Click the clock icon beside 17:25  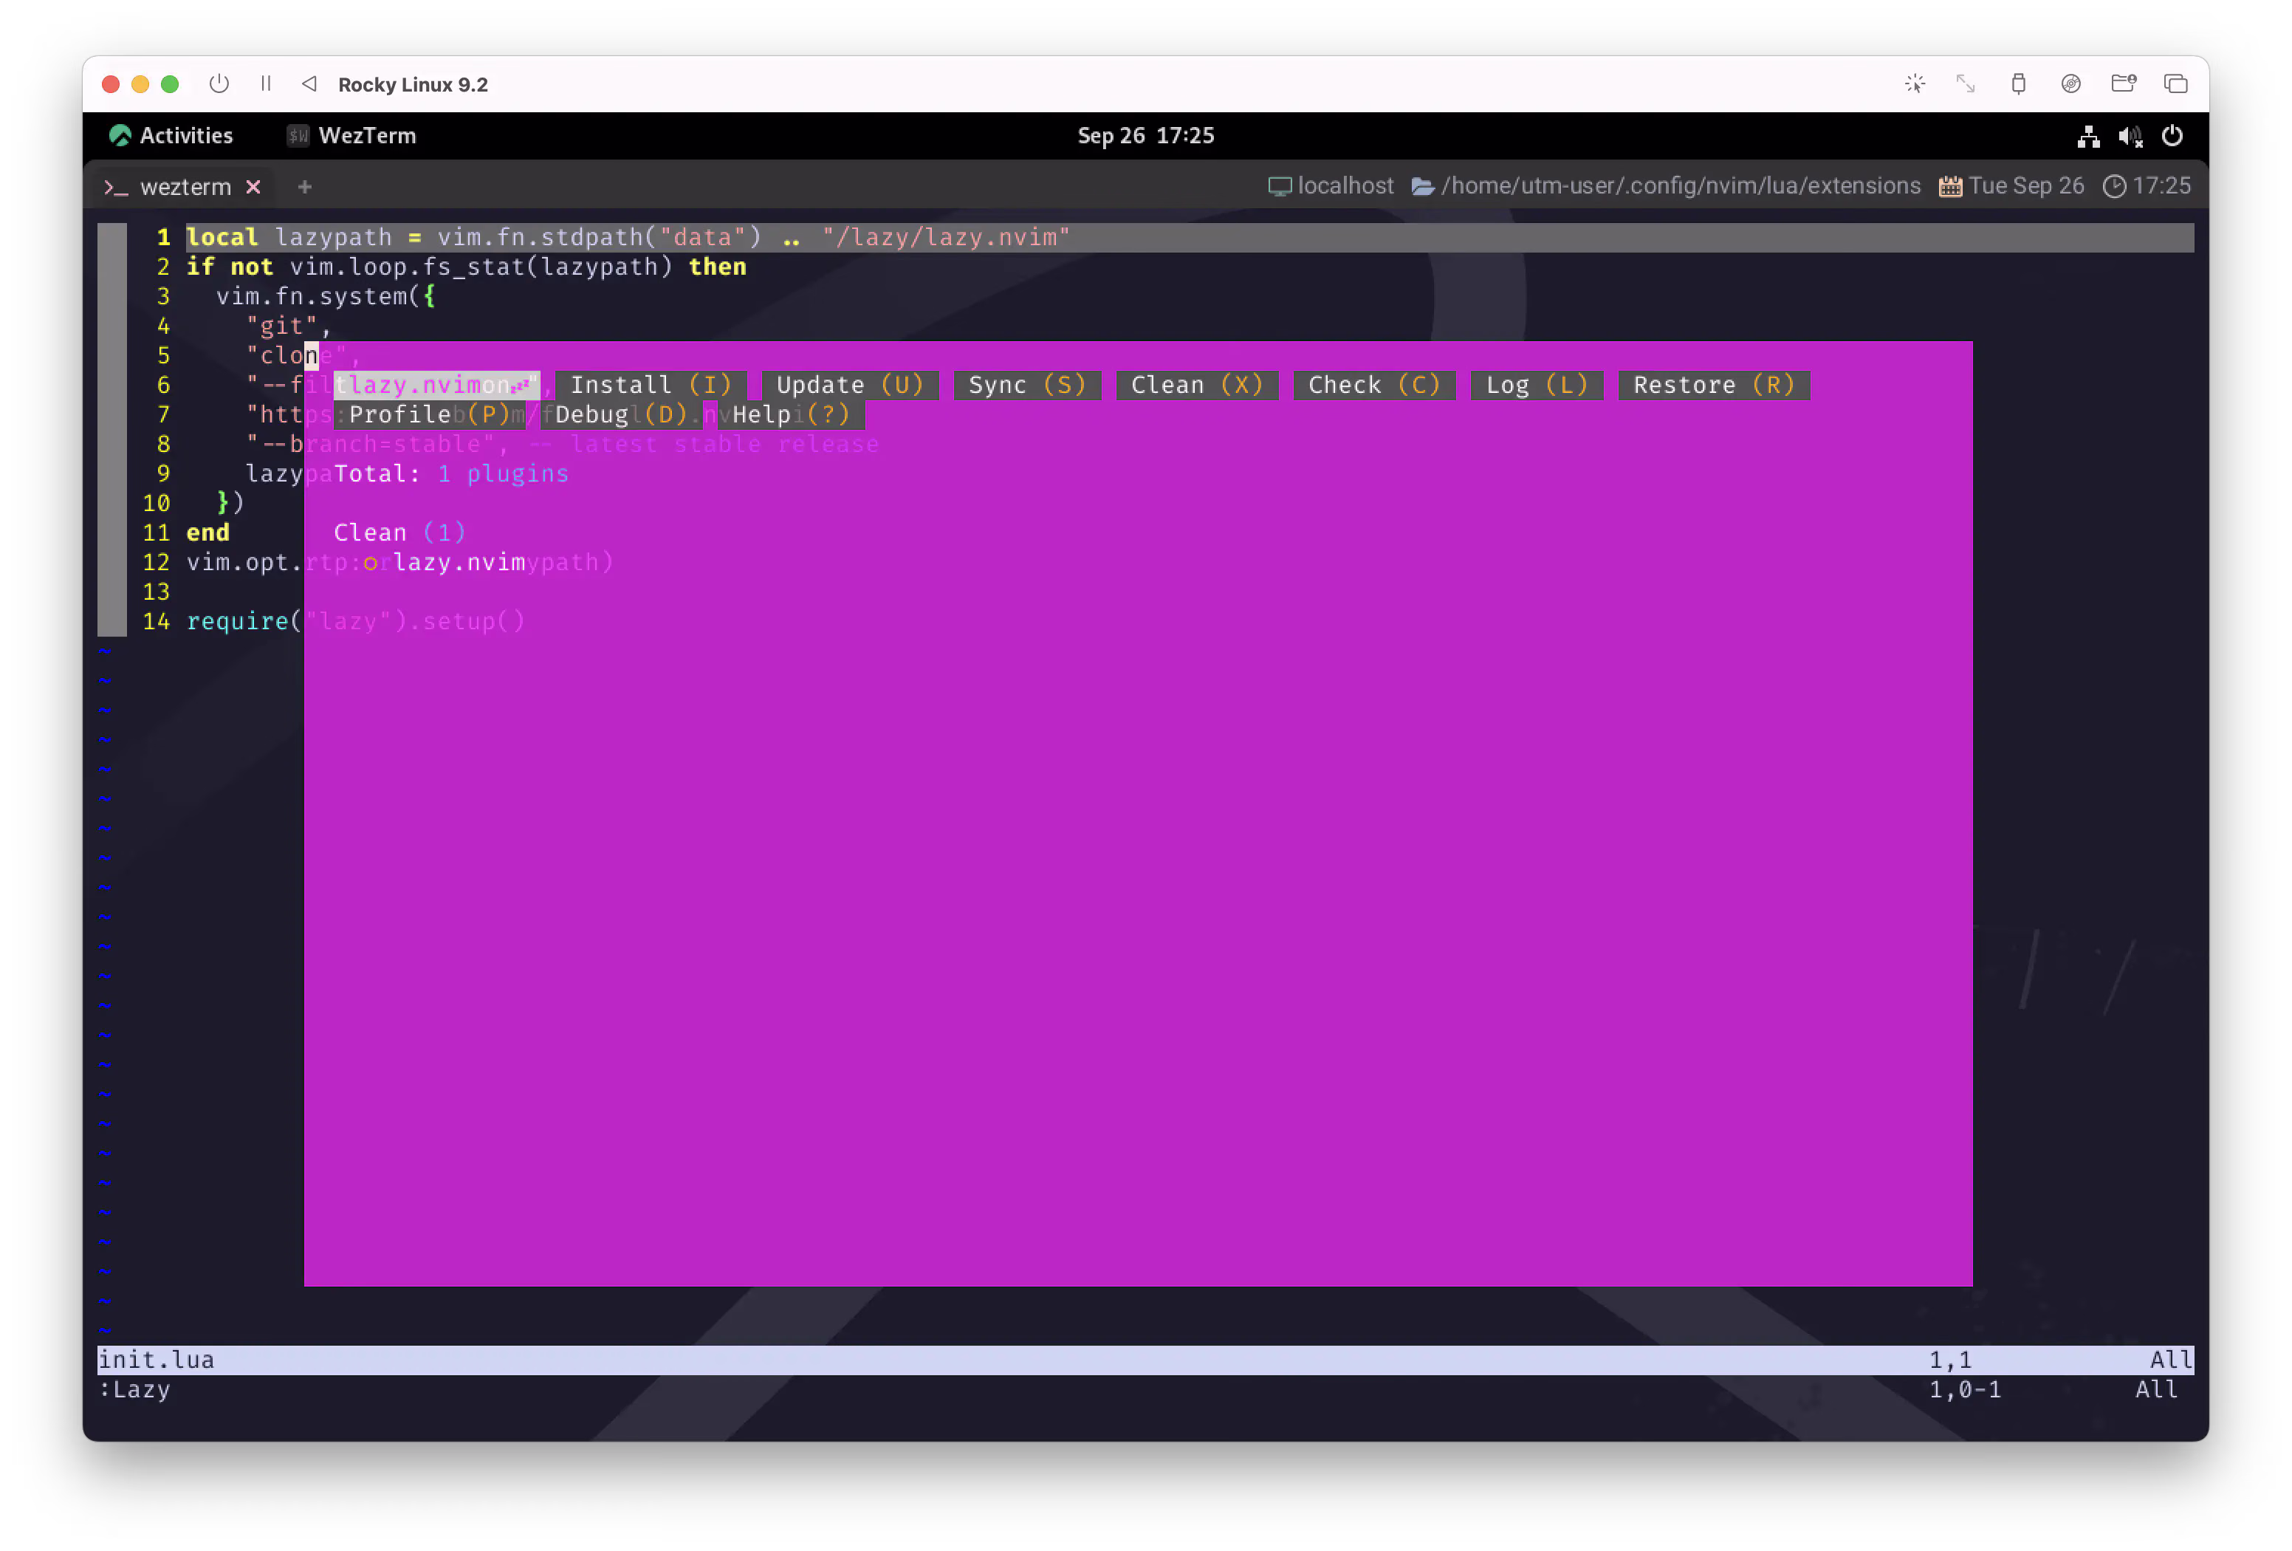point(2115,186)
